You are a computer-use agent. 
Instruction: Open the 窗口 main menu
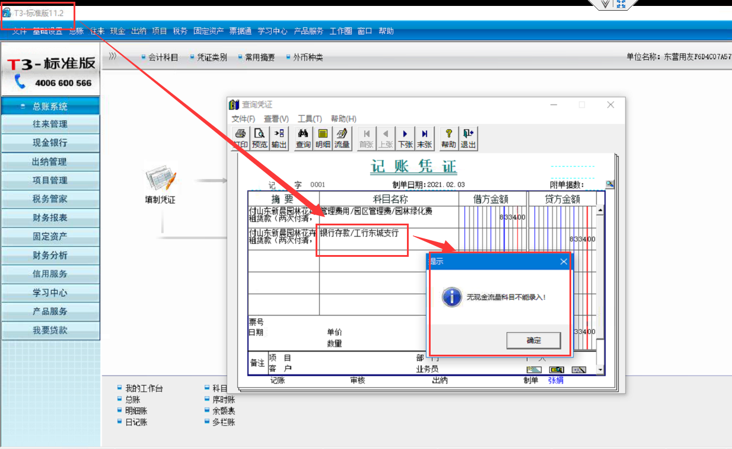[365, 31]
